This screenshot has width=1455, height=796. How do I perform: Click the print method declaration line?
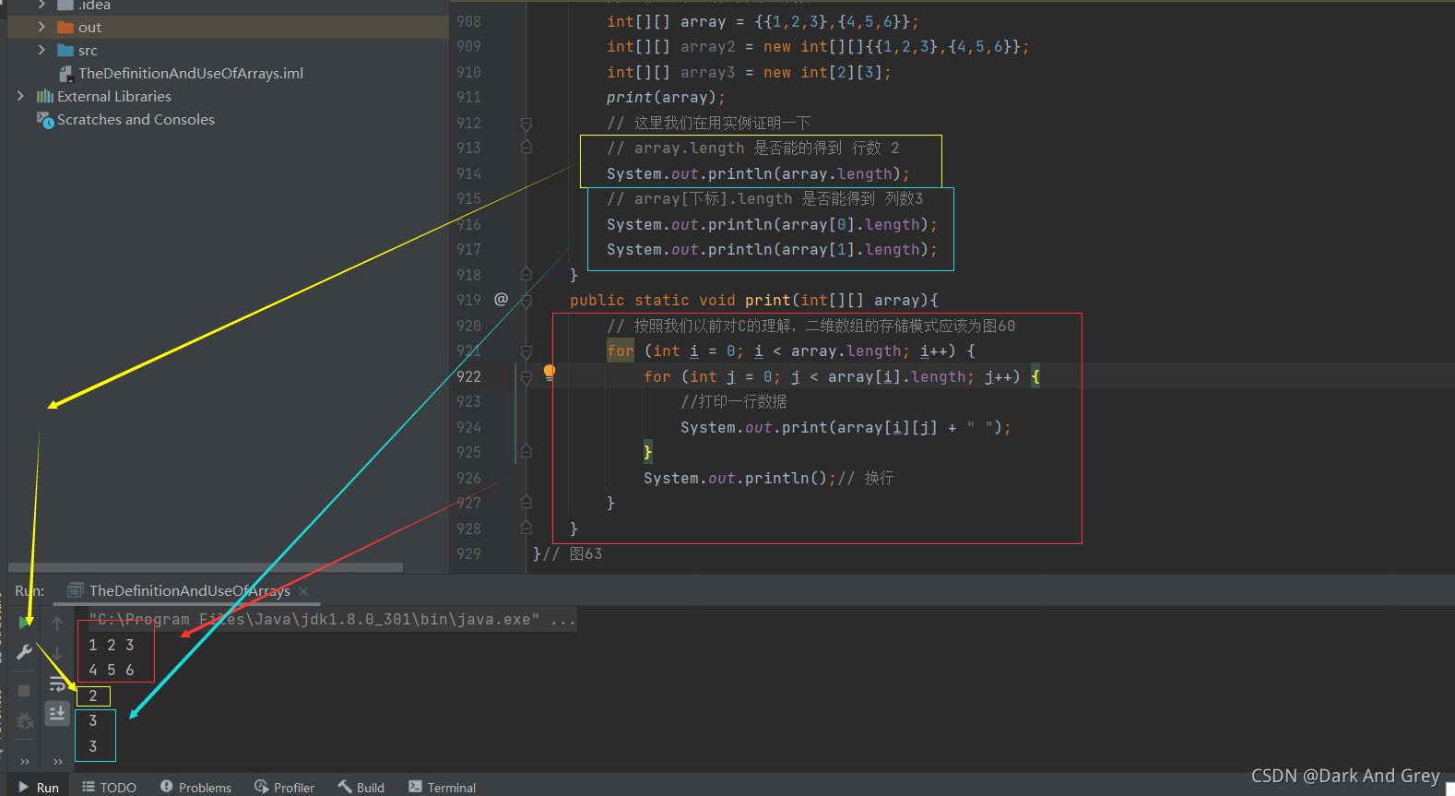coord(753,300)
